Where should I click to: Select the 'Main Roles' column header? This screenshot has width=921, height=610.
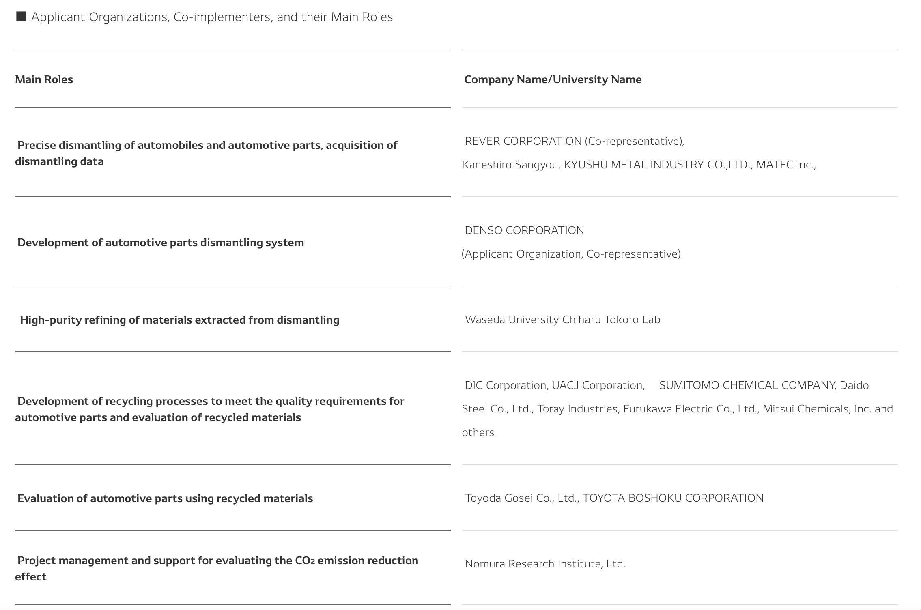click(x=44, y=79)
